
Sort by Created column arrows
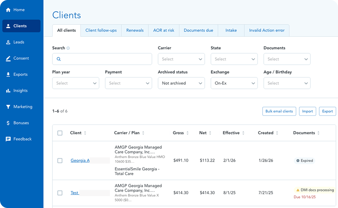[x=277, y=133]
